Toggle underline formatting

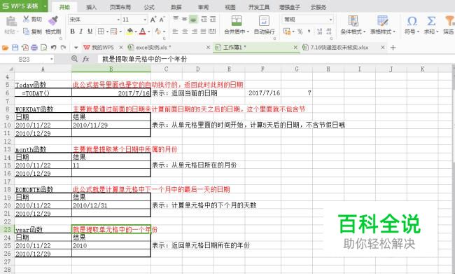(x=90, y=32)
